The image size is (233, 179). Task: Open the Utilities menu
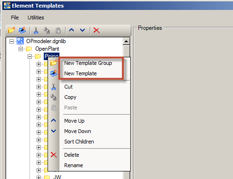36,18
